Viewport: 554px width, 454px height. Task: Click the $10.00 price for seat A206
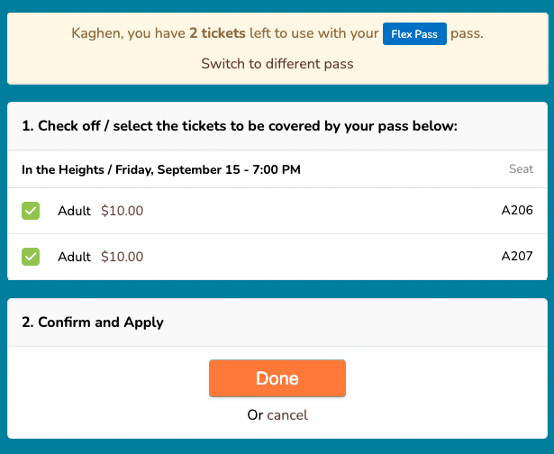[x=122, y=211]
